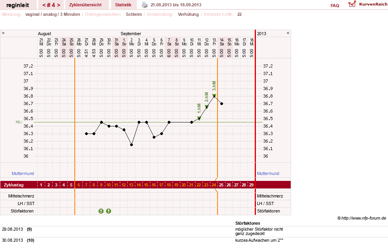388x252 pixels.
Task: Click date column header 21. Mi
Action: 41,42
